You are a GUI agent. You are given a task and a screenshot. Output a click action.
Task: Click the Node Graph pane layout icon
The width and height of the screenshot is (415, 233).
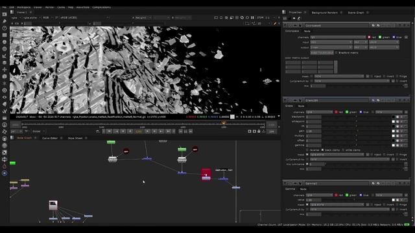(12, 138)
